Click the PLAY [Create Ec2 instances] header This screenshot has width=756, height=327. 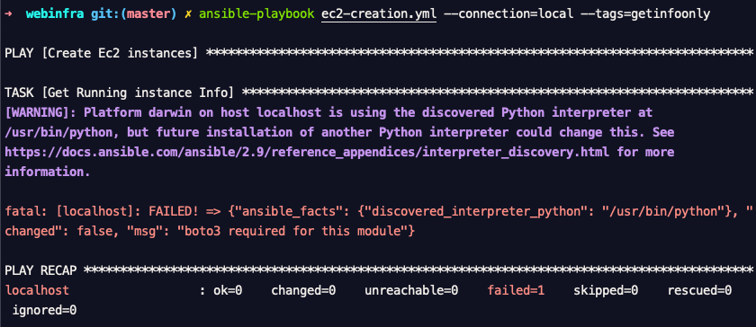(101, 54)
